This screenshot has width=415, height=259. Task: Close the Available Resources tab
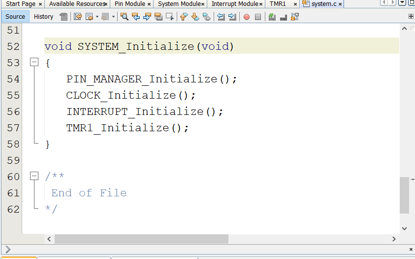(x=106, y=4)
